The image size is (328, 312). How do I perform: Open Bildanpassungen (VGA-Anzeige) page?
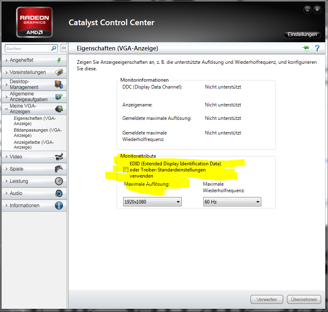38,132
